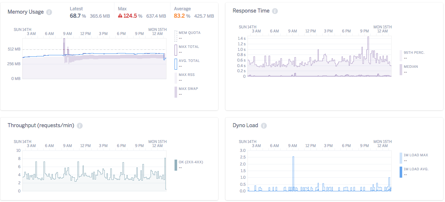445x202 pixels.
Task: Toggle the MAX RSS legend series
Action: point(184,78)
